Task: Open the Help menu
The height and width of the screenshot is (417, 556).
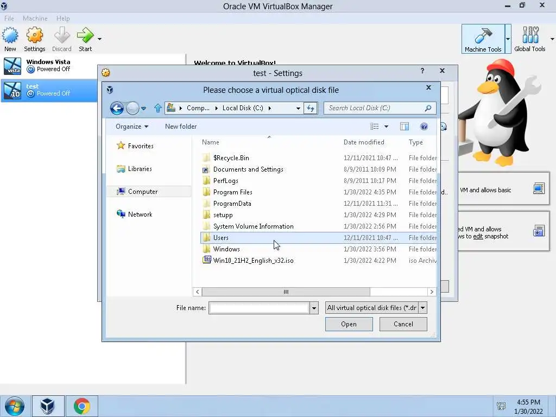Action: pos(63,18)
